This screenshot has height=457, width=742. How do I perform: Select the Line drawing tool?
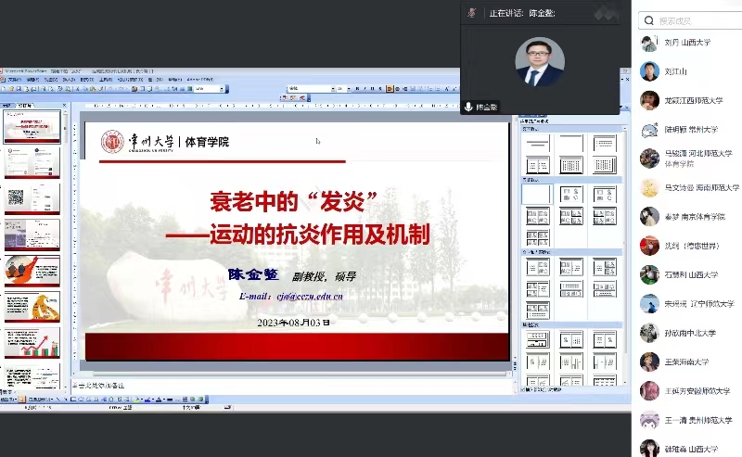click(58, 400)
